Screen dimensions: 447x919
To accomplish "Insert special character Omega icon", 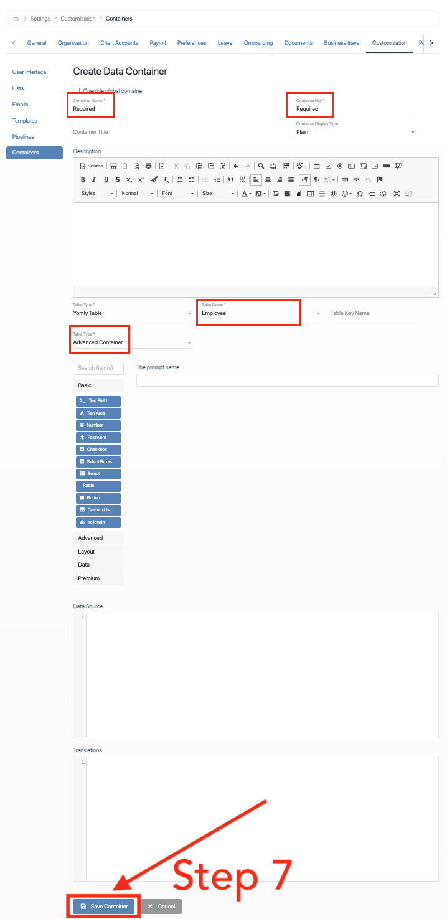I will 360,194.
